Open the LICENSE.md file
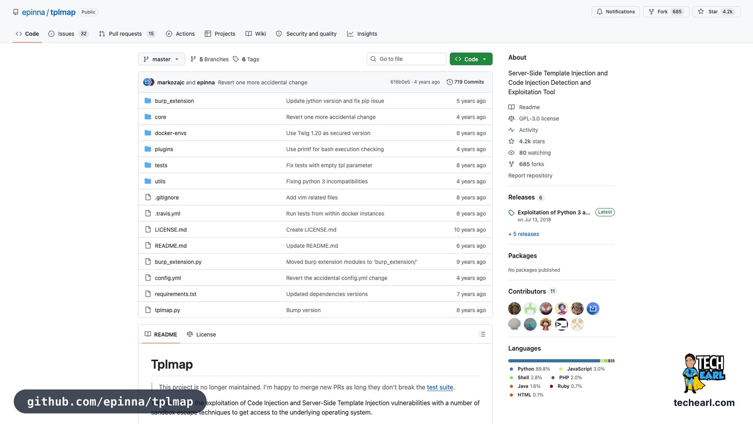 click(x=171, y=230)
